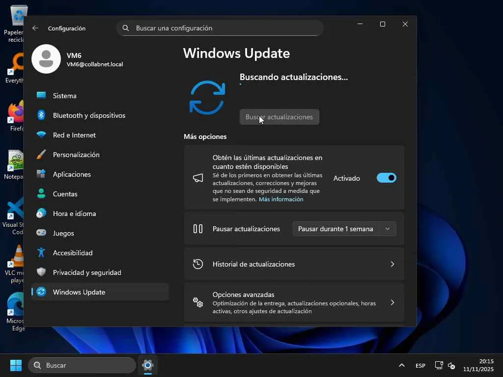Viewport: 503px width, 377px height.
Task: Click the Settings gear on the taskbar
Action: (148, 365)
